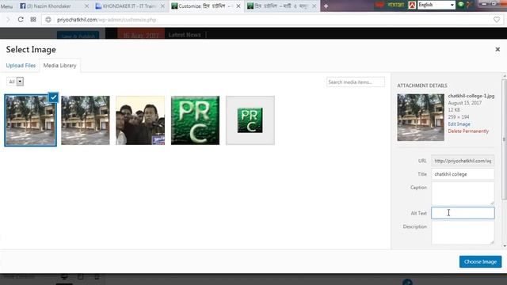Click the site info globe icon
This screenshot has height=285, width=507.
point(48,20)
